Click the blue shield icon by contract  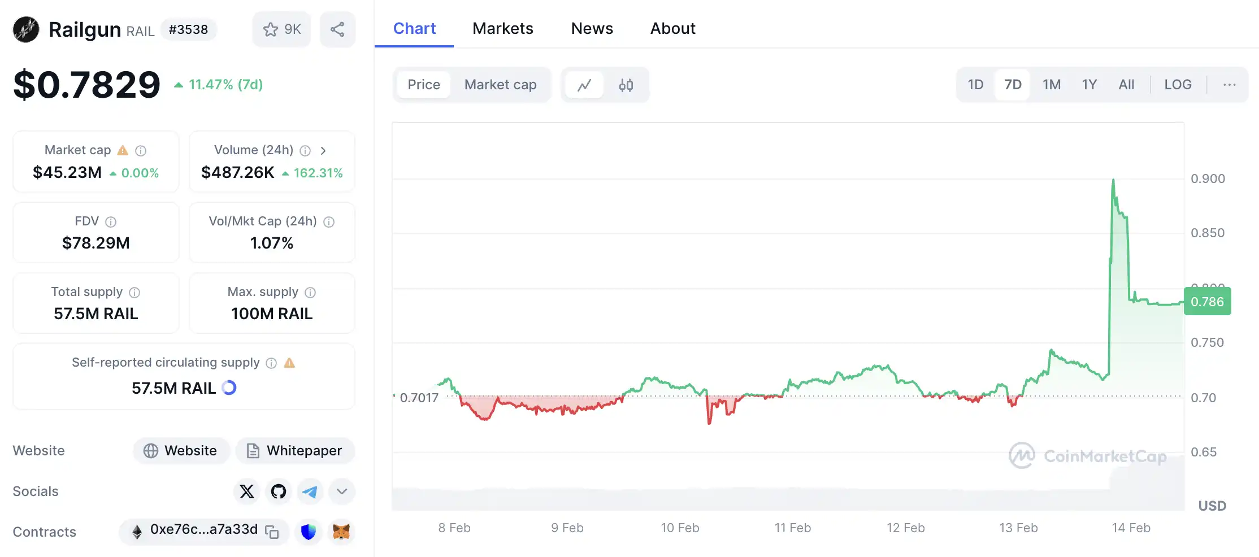(309, 532)
